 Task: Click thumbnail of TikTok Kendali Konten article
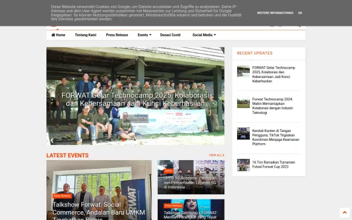pos(243,134)
